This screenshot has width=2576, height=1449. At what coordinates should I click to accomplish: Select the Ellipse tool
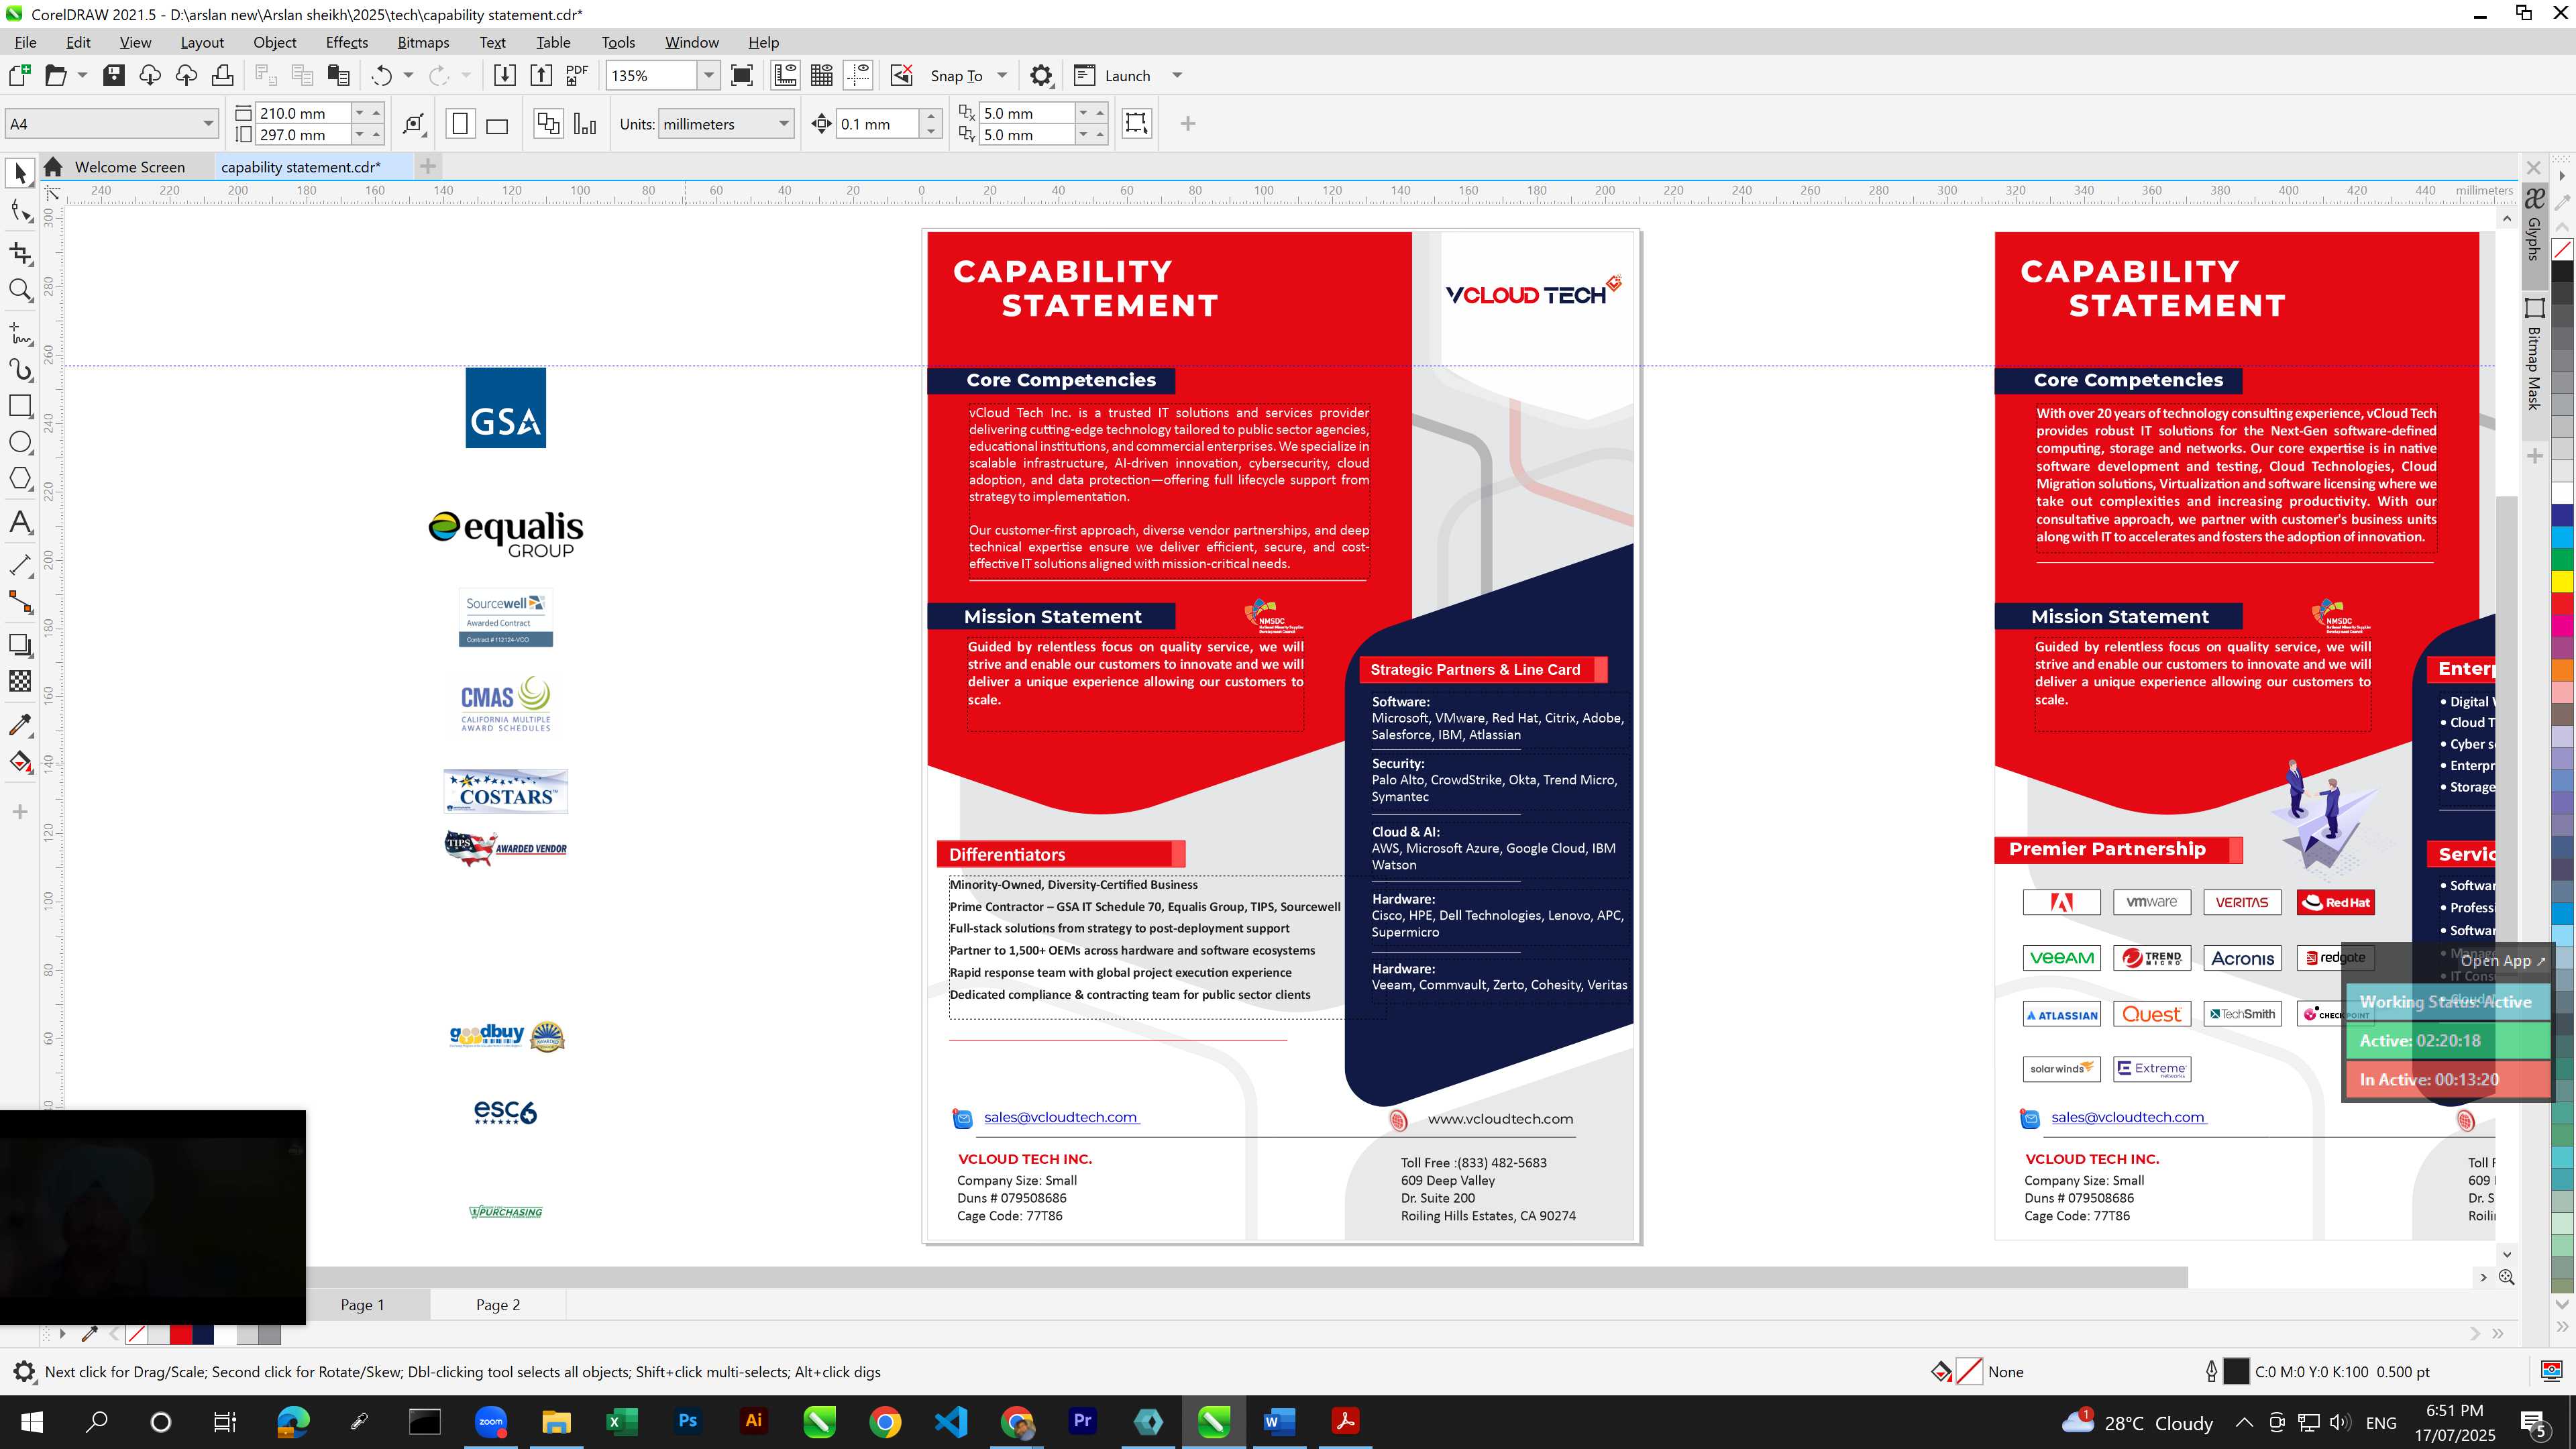20,443
